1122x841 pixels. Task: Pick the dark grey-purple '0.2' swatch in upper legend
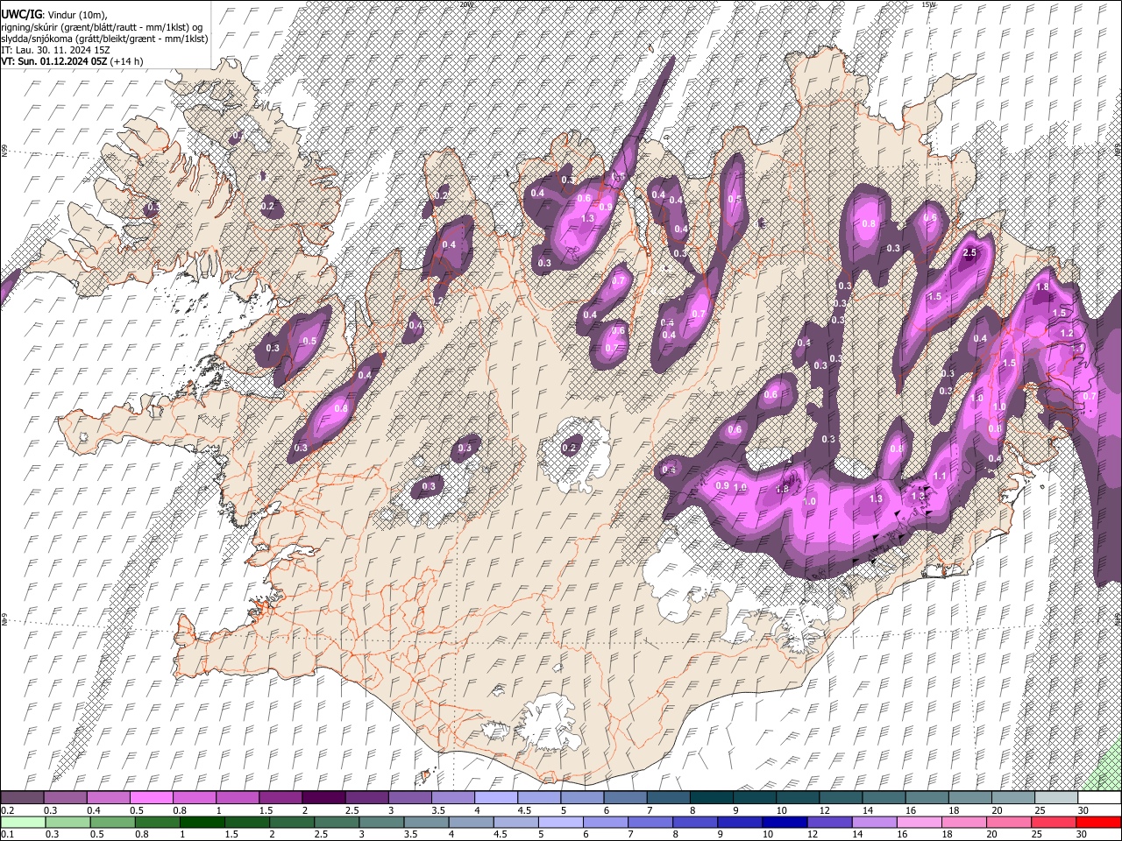pos(22,798)
